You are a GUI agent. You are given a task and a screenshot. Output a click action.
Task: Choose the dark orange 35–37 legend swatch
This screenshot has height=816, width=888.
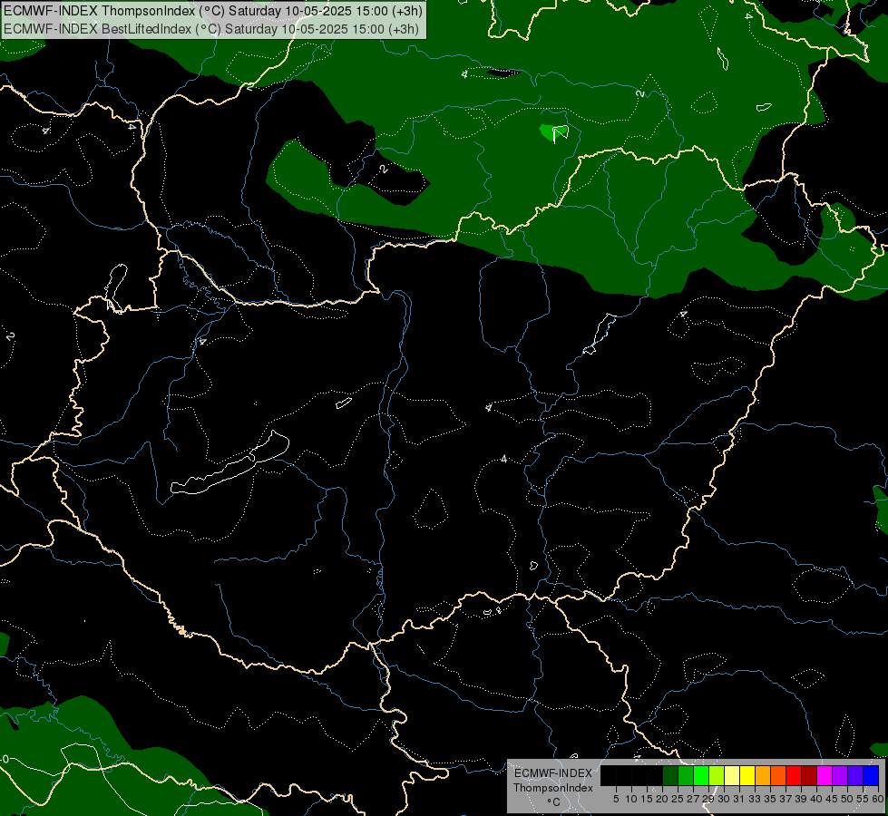point(778,775)
